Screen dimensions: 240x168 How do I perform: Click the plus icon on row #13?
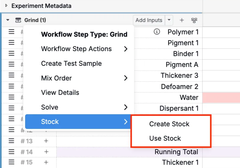click(x=46, y=141)
